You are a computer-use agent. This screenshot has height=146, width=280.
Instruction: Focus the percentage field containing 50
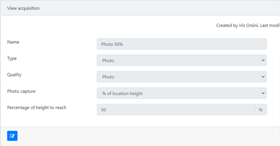coord(176,109)
